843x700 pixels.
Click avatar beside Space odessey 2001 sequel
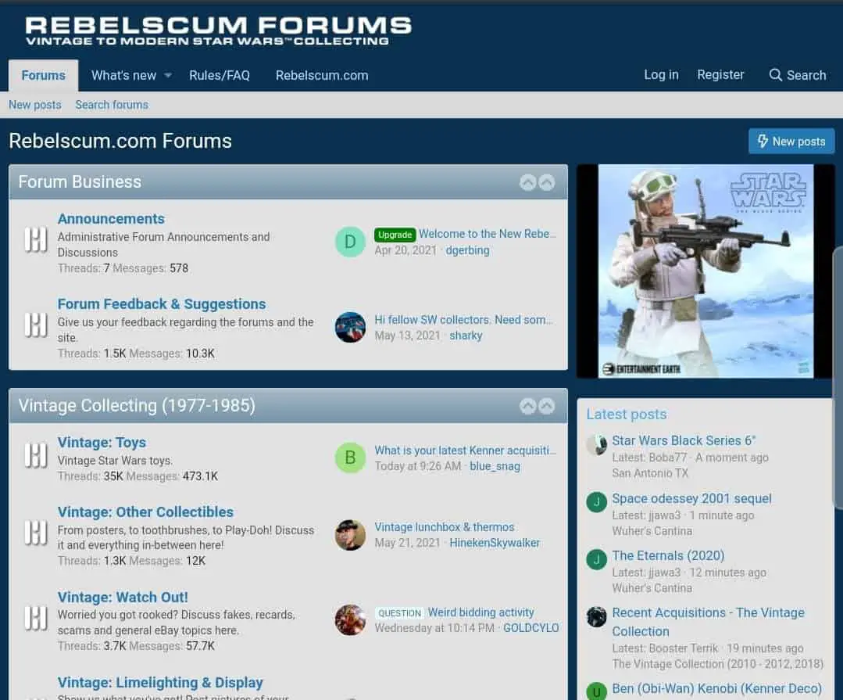tap(596, 503)
